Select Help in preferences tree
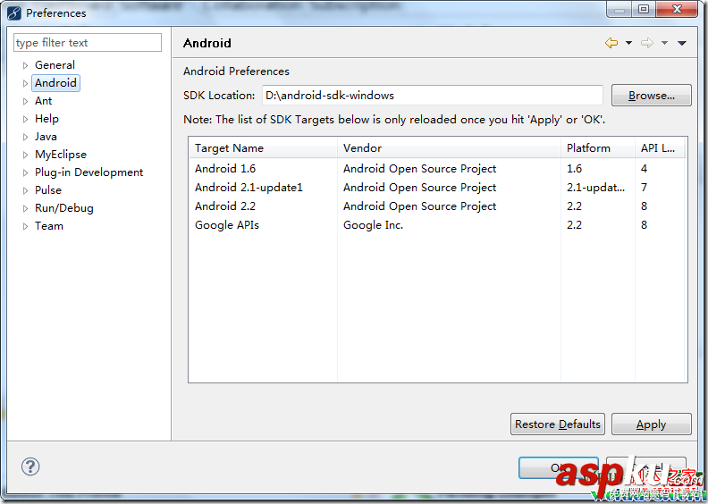The height and width of the screenshot is (504, 708). click(x=46, y=119)
